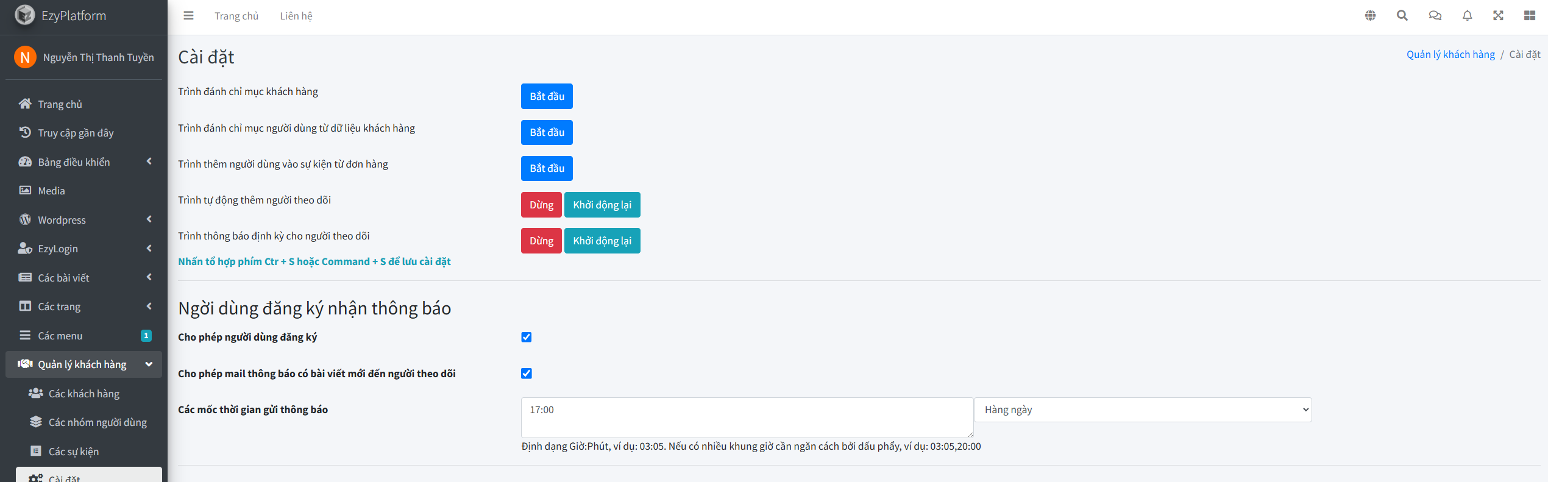Viewport: 1548px width, 482px height.
Task: Expand EzyLogin submenu chevron
Action: click(x=149, y=248)
